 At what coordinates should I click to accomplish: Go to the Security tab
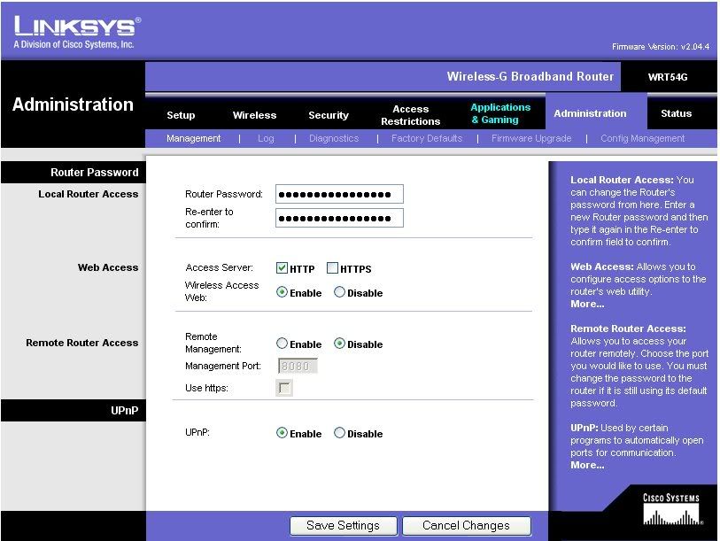329,115
